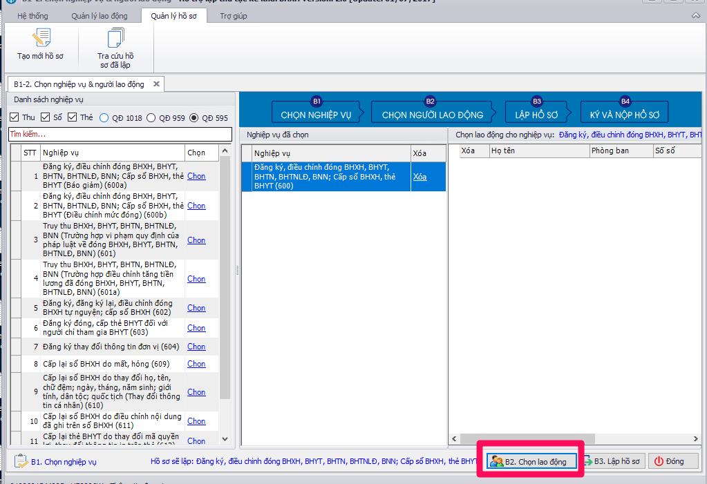
Task: Switch to Quản lý lao động tab
Action: (x=99, y=16)
